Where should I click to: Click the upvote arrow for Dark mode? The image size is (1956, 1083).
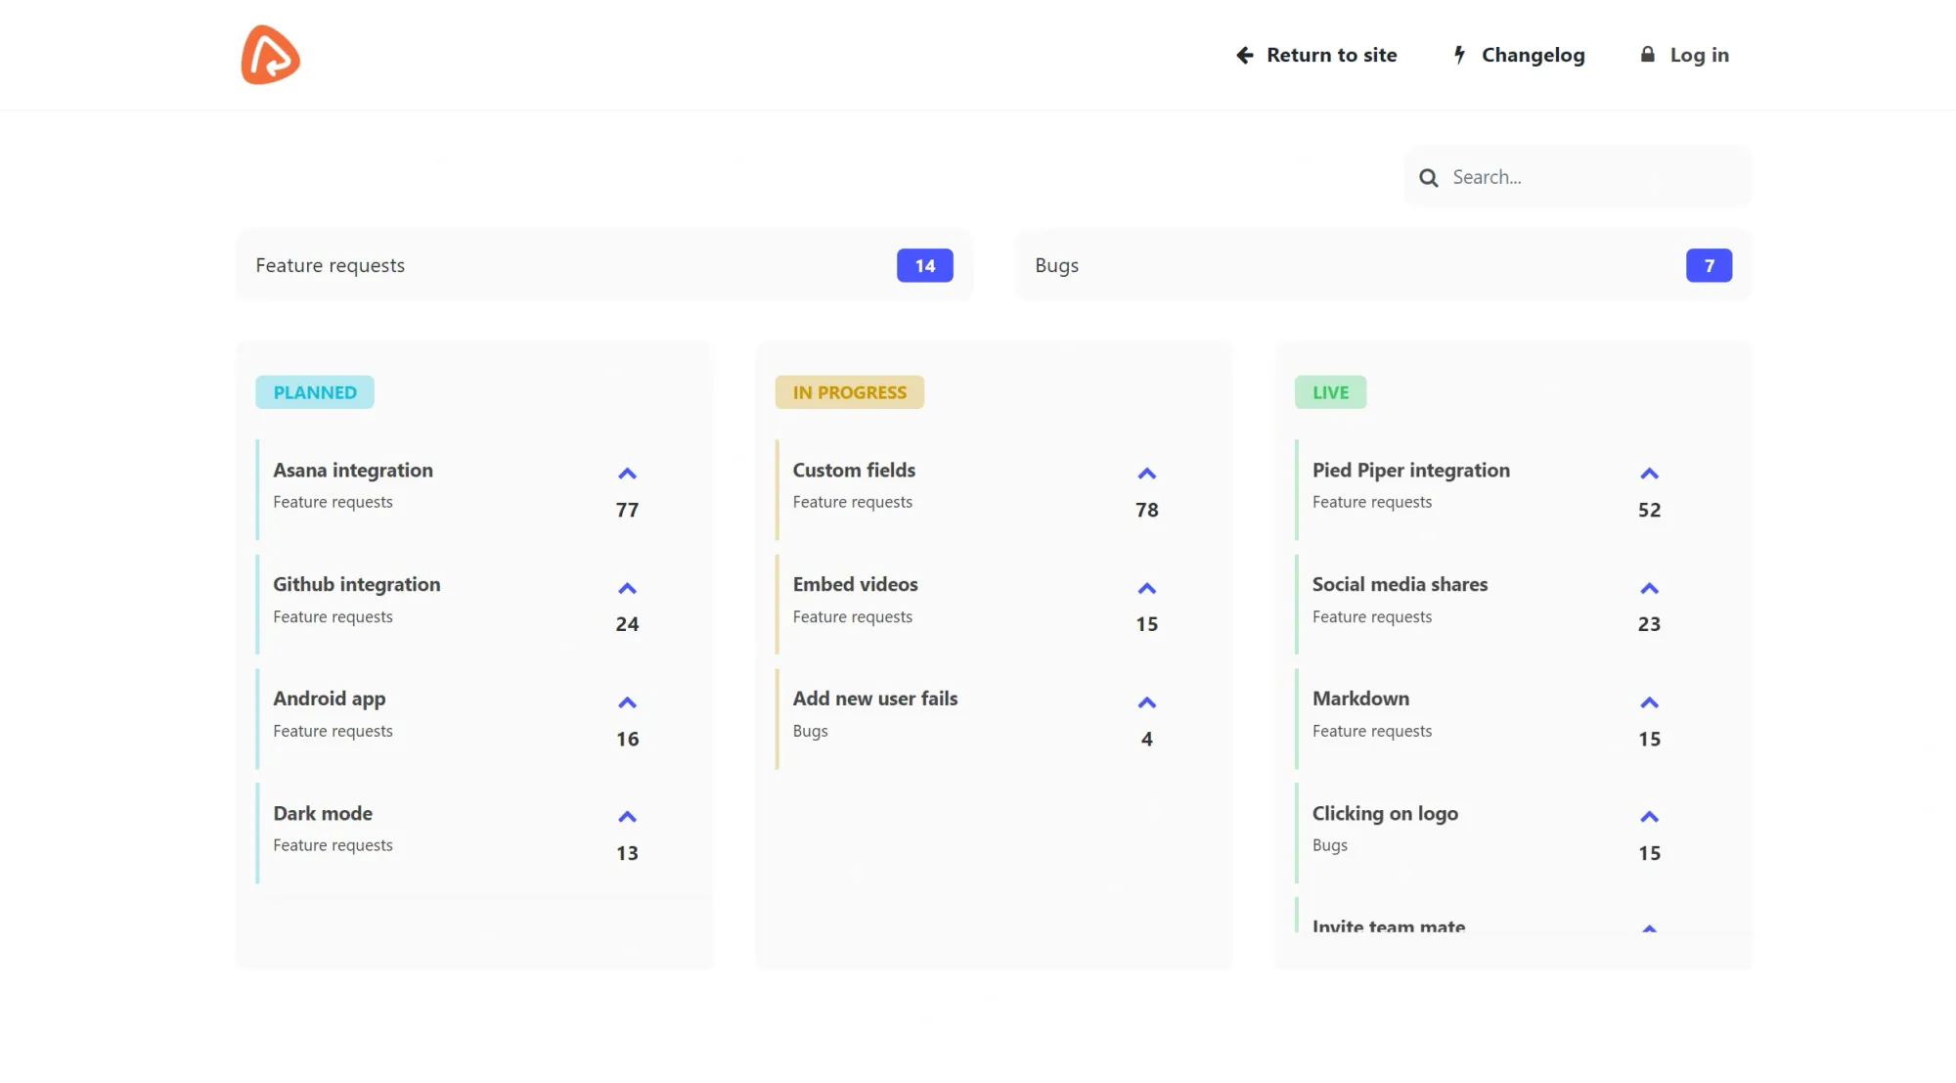627,817
